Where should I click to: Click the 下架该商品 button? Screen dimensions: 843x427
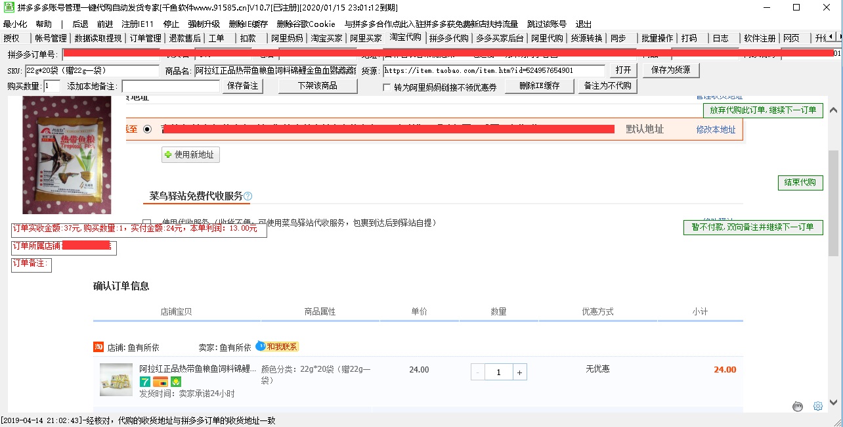318,86
